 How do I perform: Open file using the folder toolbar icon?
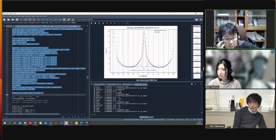click(x=9, y=20)
